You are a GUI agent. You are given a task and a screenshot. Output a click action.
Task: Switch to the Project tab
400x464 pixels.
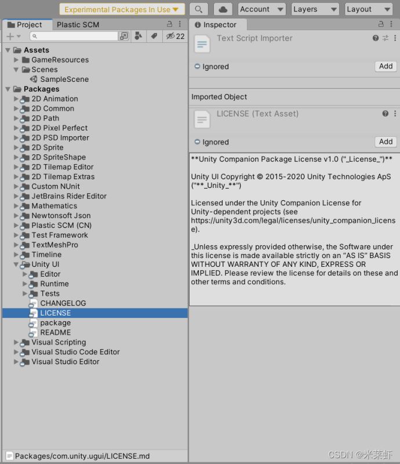[x=27, y=24]
